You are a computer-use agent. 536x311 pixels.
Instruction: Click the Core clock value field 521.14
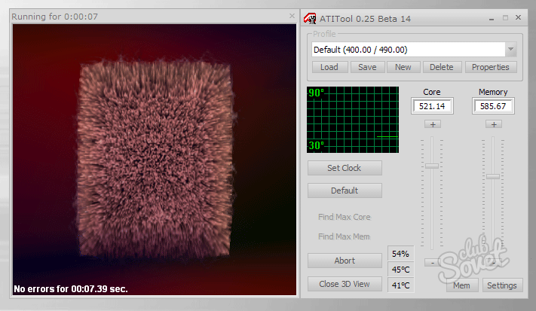[x=432, y=106]
